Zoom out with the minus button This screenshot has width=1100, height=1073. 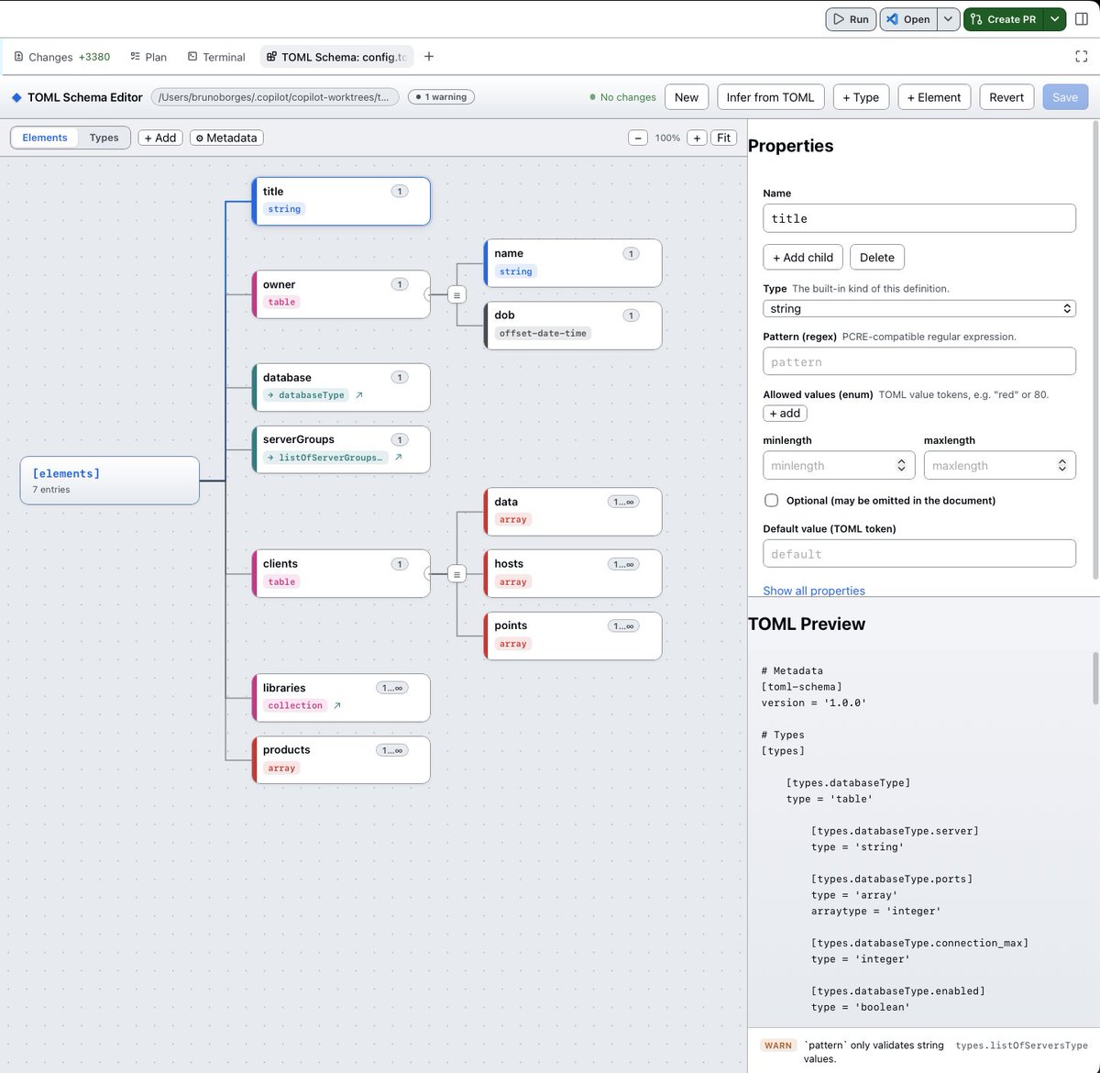pos(638,138)
